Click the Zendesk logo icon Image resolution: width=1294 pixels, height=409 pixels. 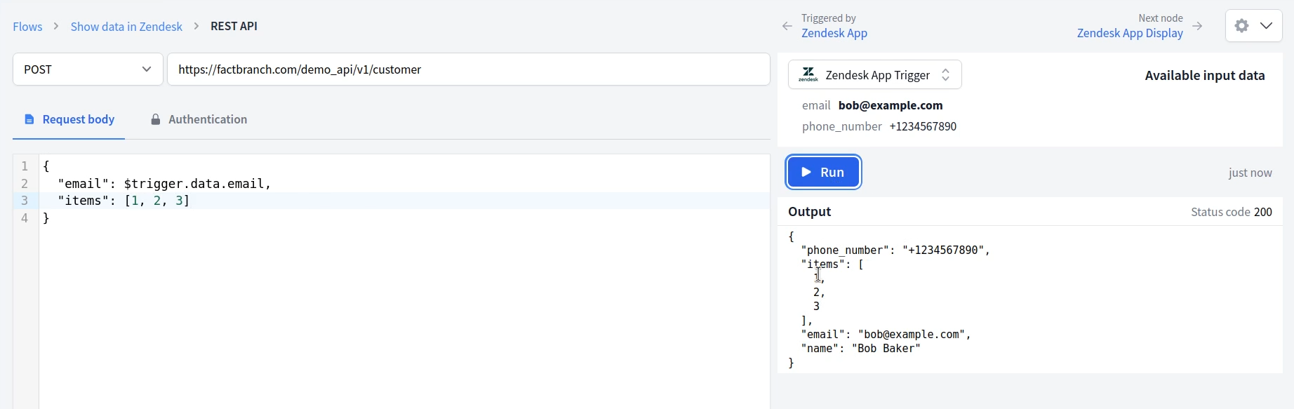[x=808, y=74]
